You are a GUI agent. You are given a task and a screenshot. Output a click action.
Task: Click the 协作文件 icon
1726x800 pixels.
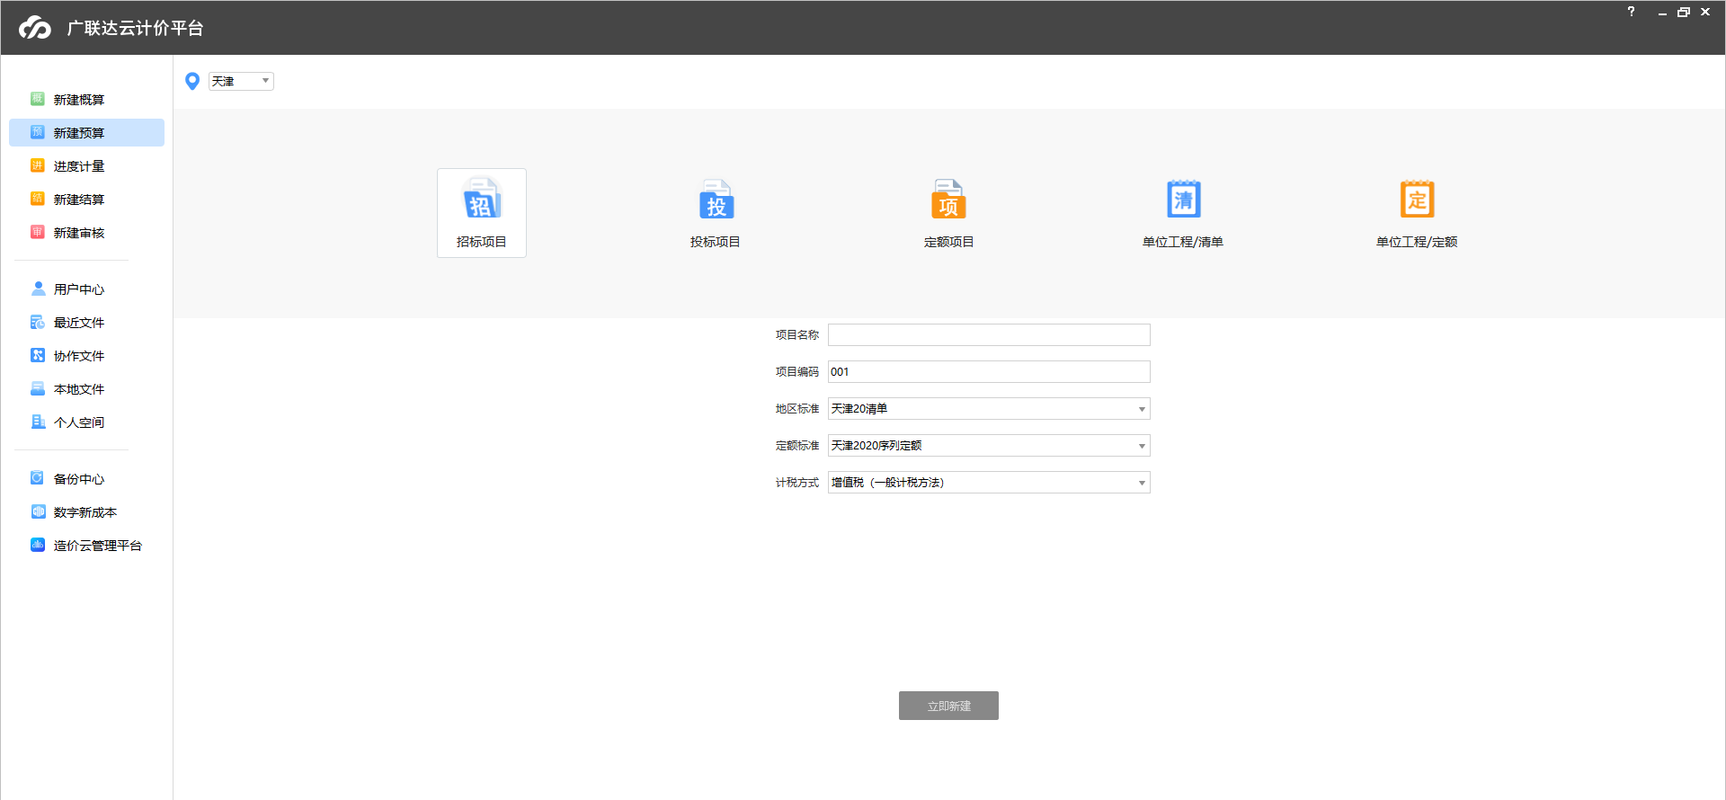coord(38,355)
